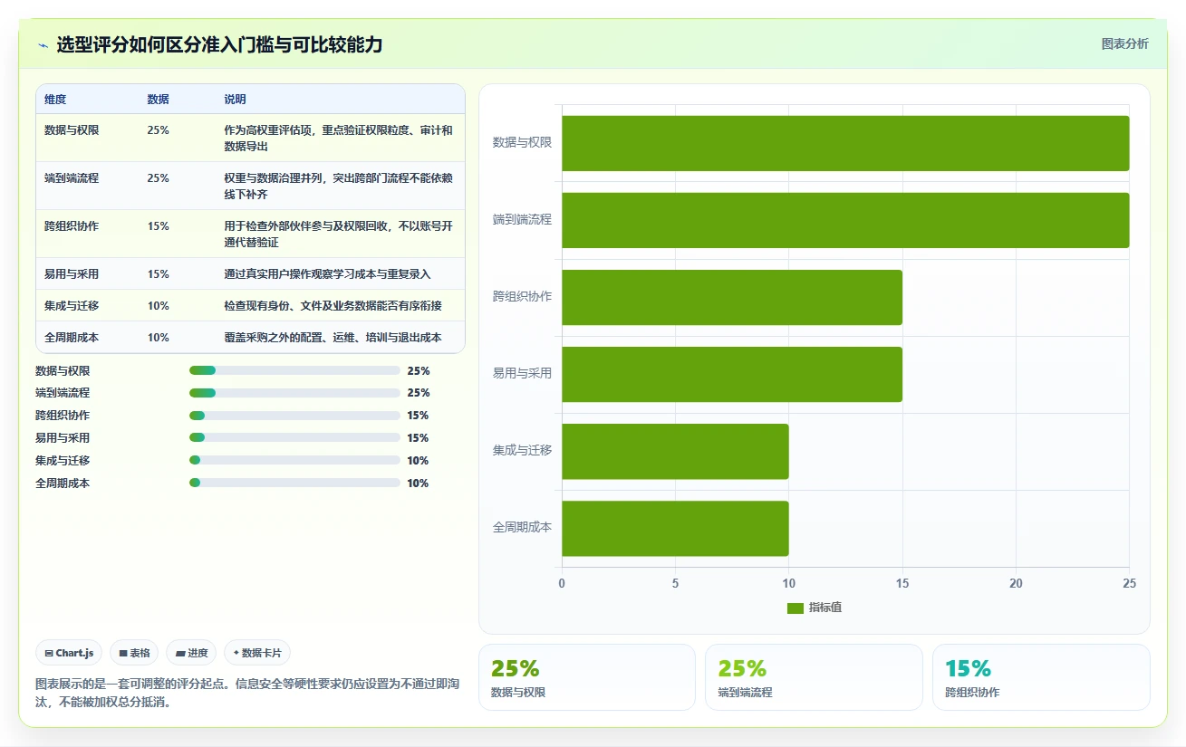Click the title 选型评分如何区分准入门槛与可比较能力
1186x747 pixels.
(x=219, y=44)
